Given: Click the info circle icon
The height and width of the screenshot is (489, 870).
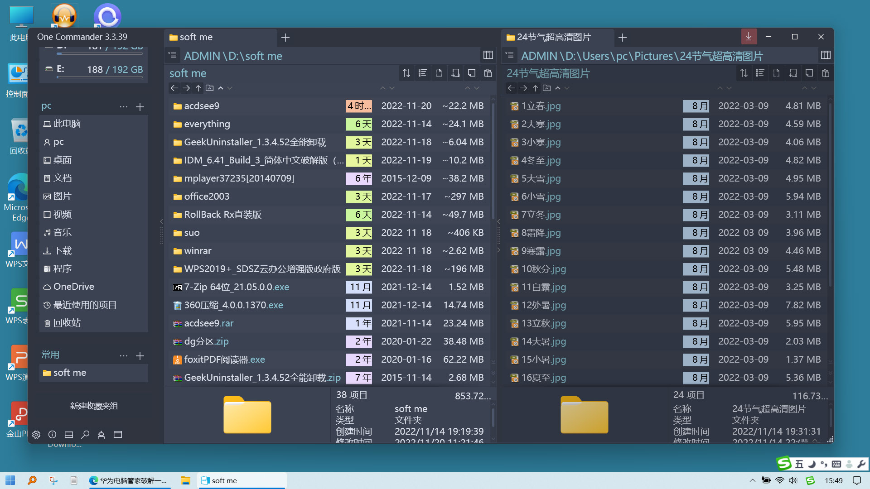Looking at the screenshot, I should click(53, 435).
